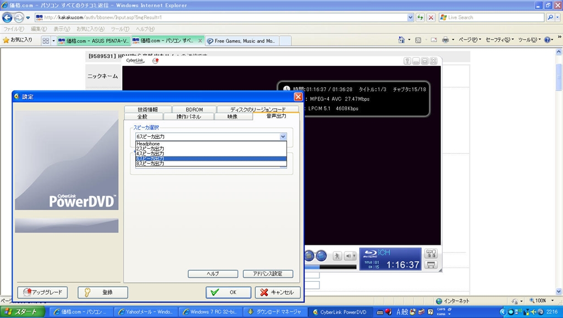Viewport: 563px width, 318px height.
Task: Click the compact mode icon below tools
Action: 431,265
